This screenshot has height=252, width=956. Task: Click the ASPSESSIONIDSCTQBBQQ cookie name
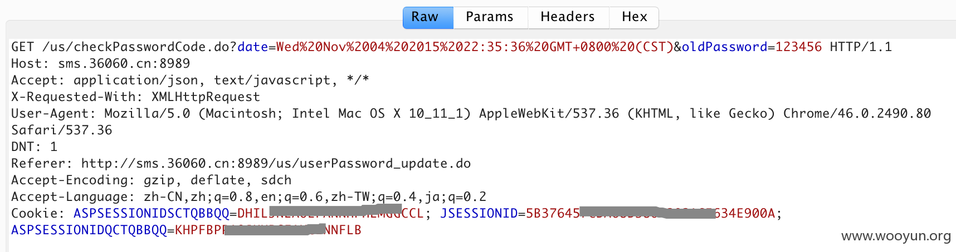[152, 214]
